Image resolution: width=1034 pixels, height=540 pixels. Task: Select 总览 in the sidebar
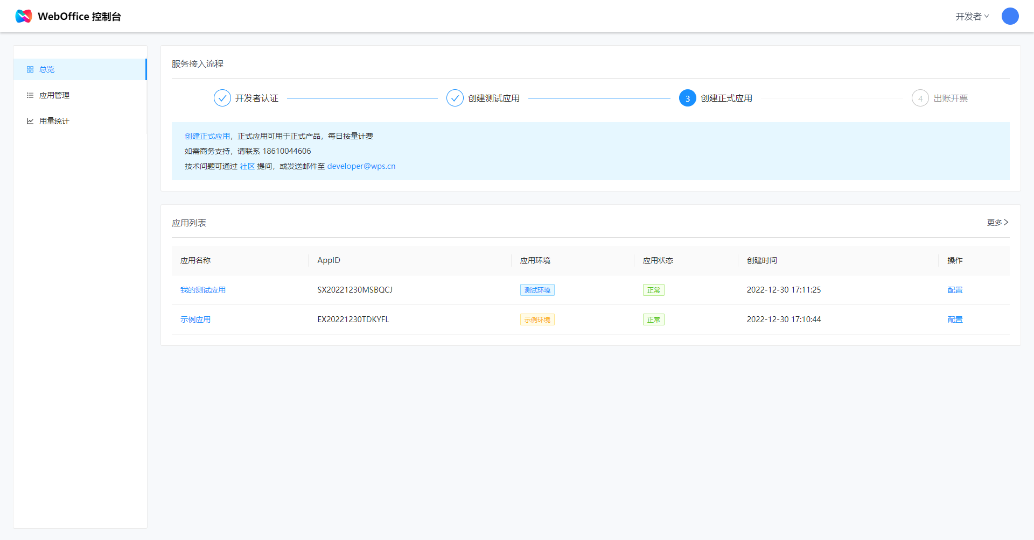point(80,69)
